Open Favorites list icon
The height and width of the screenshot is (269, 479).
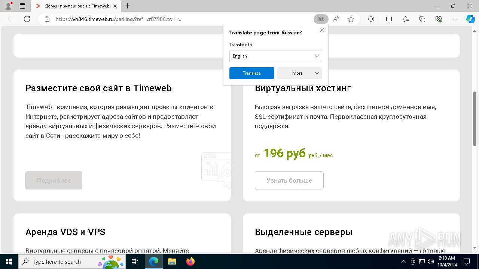point(406,19)
